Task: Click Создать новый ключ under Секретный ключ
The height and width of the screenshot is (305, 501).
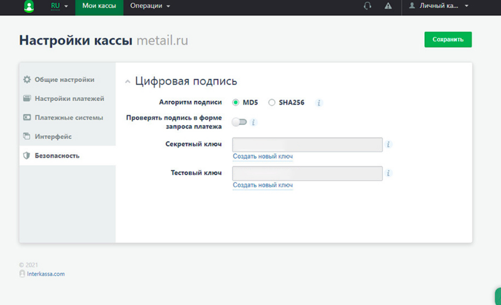Action: pyautogui.click(x=263, y=157)
